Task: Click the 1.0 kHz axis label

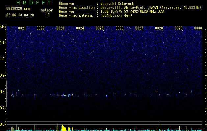Action: click(3, 59)
